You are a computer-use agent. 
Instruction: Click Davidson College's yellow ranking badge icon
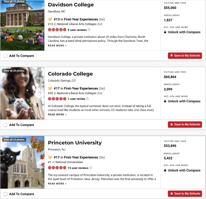click(50, 19)
